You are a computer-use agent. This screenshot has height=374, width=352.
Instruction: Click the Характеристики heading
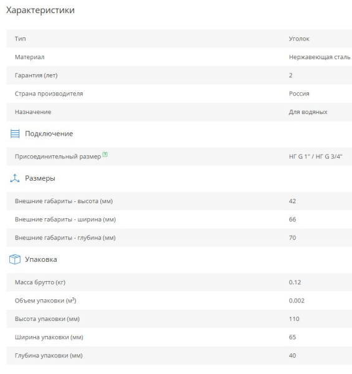40,10
